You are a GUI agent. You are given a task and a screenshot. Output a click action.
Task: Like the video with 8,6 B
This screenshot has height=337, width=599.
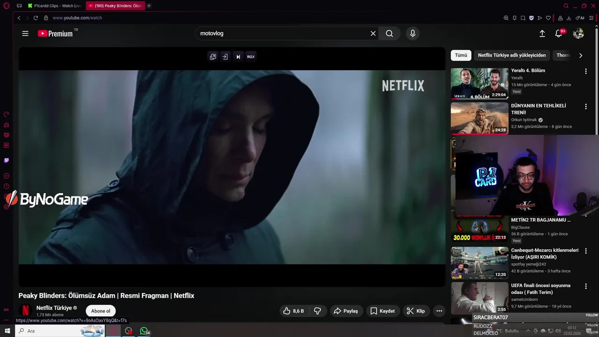coord(293,311)
